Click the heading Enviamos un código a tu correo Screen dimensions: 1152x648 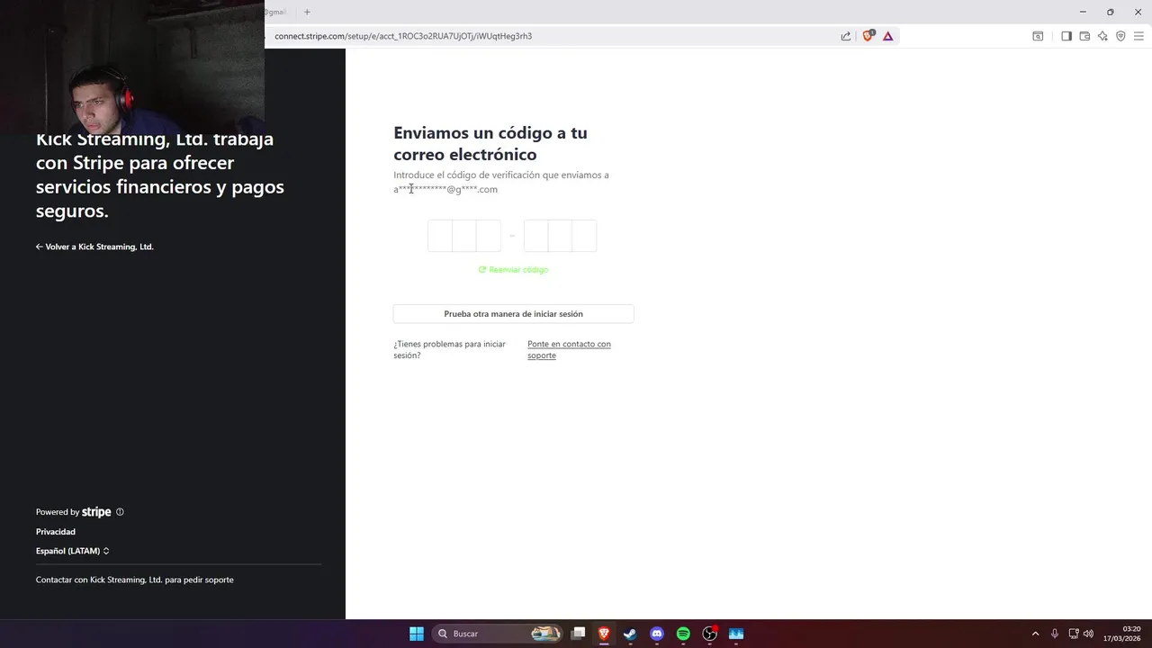490,144
